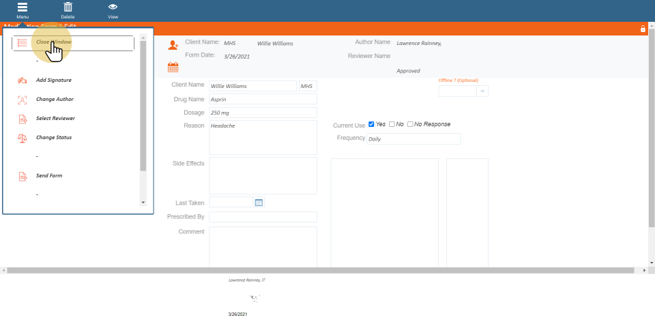Click the orange form date calendar icon
This screenshot has height=320, width=655.
[173, 67]
